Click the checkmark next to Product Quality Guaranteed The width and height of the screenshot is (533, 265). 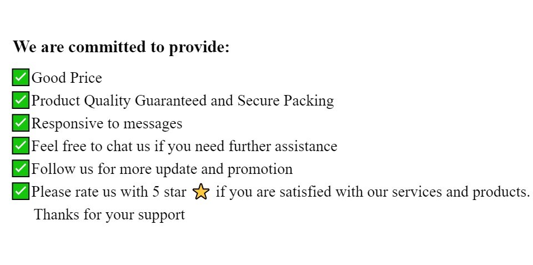click(20, 100)
